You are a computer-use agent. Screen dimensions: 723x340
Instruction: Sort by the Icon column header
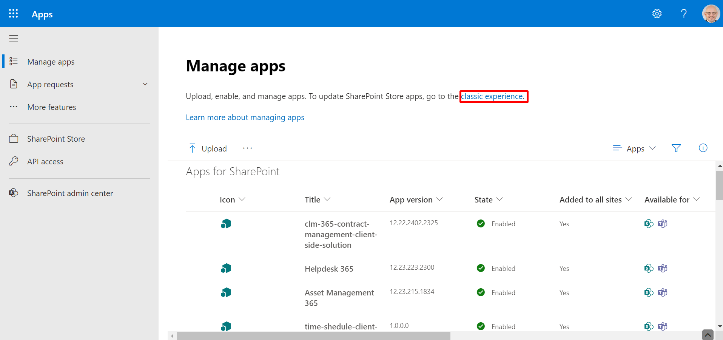[233, 199]
